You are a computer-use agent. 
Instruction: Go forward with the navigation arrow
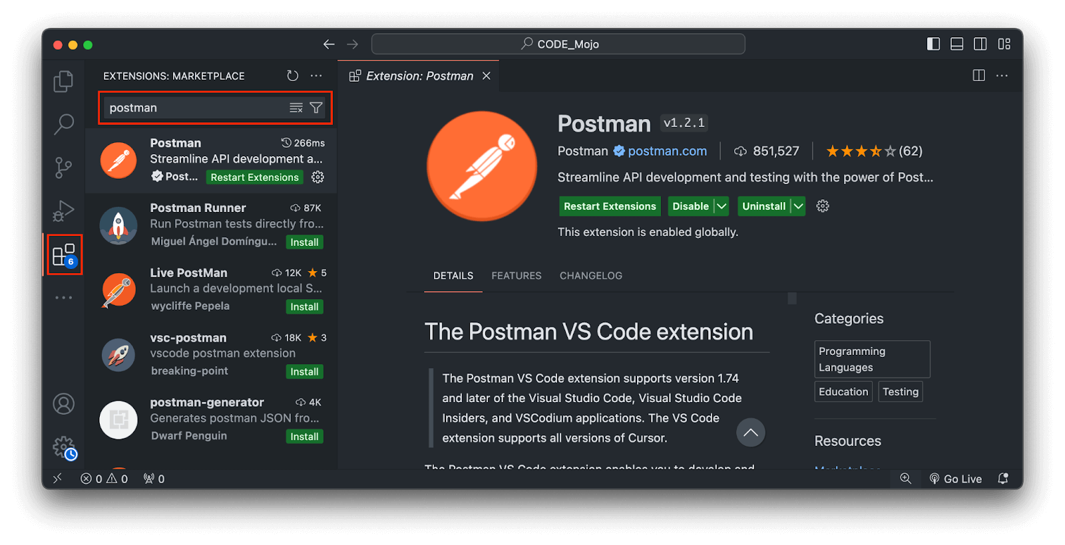point(353,45)
